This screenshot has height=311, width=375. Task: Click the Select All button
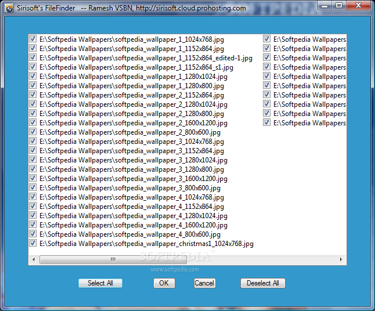[x=100, y=283]
